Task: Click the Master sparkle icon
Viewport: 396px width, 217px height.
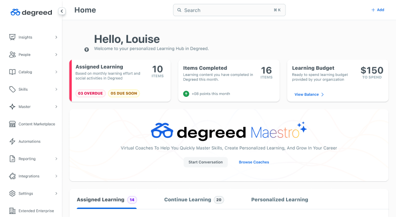Action: pyautogui.click(x=12, y=107)
